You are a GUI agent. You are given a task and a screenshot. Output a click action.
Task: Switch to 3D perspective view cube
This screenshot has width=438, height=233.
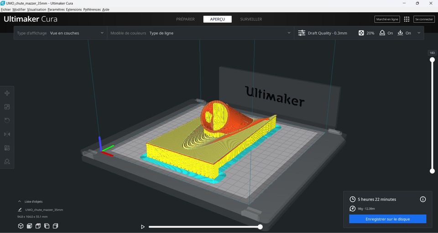(x=21, y=226)
